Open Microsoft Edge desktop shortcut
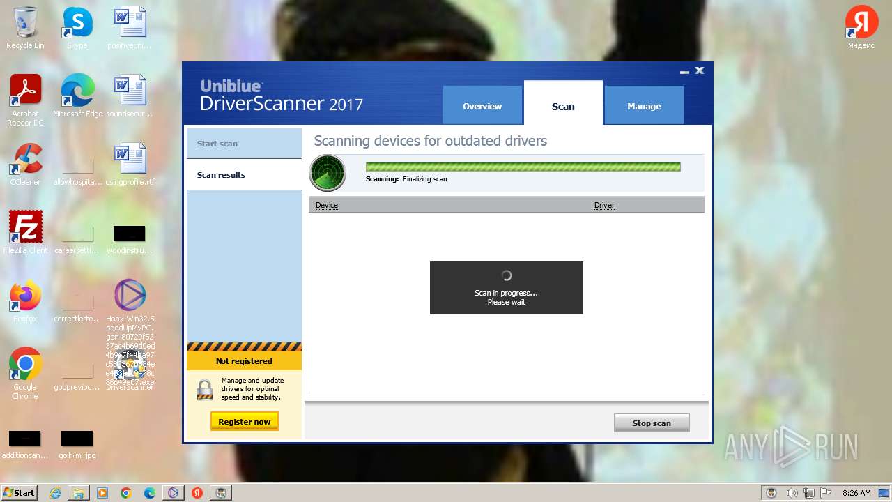Viewport: 892px width, 502px height. (x=77, y=96)
